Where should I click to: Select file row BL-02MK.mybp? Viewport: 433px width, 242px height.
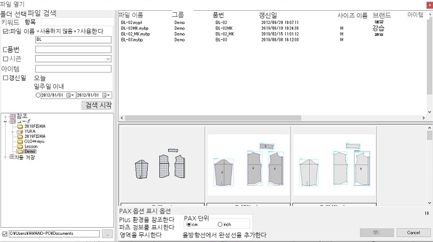click(x=134, y=29)
